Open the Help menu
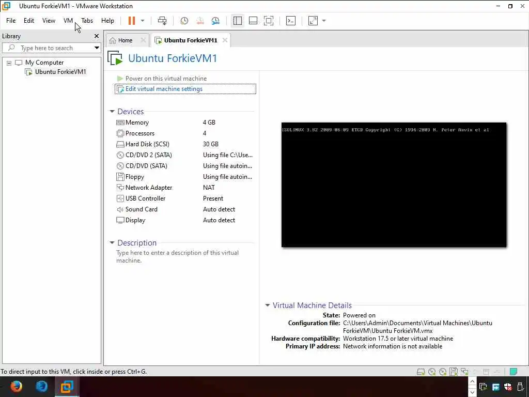Screen dimensions: 529x397 [x=107, y=21]
